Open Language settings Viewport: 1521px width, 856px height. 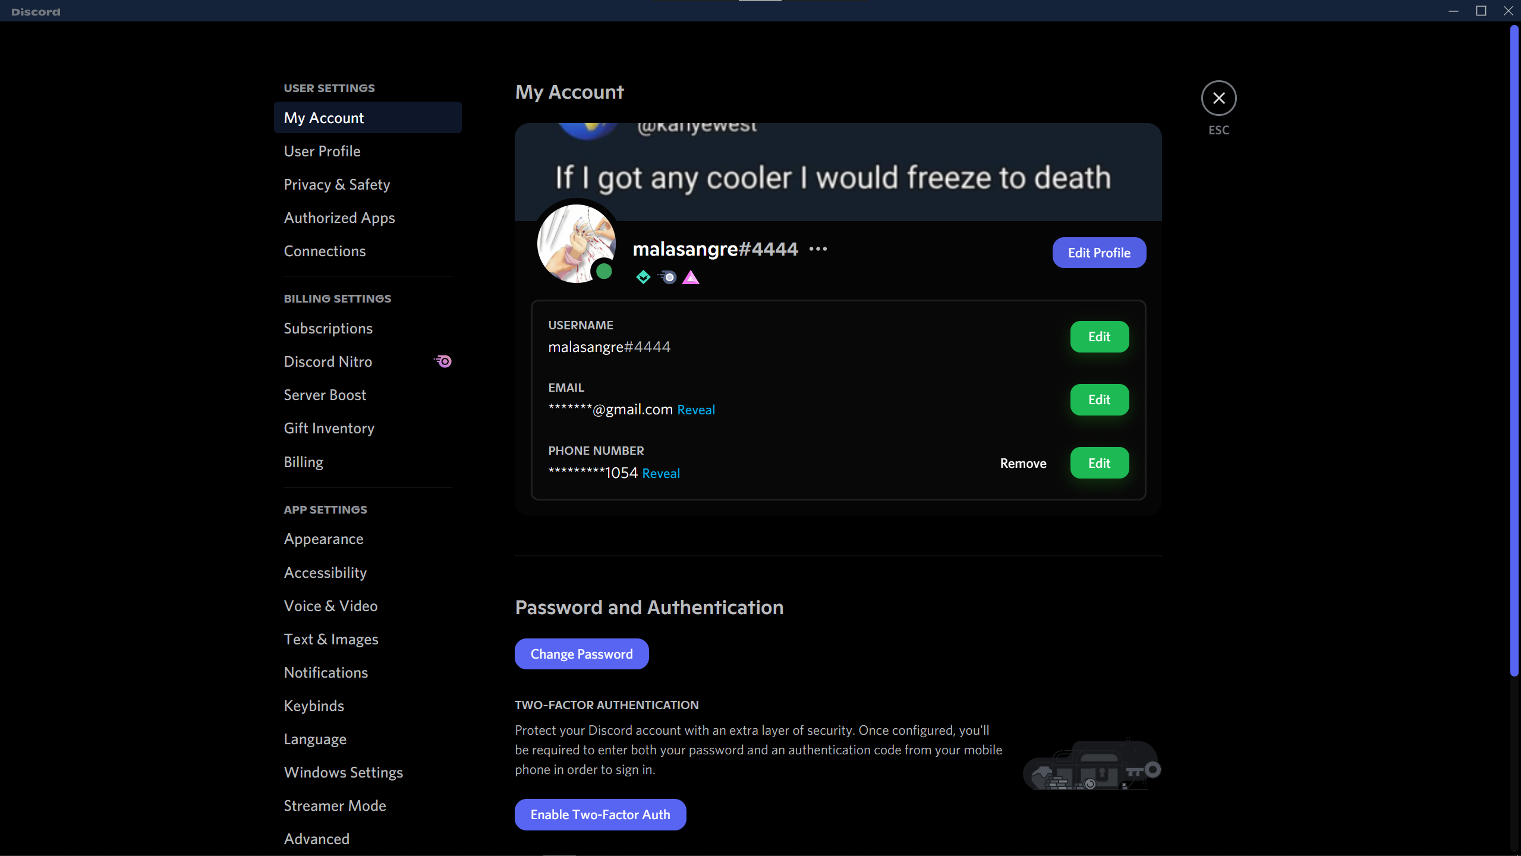coord(368,739)
